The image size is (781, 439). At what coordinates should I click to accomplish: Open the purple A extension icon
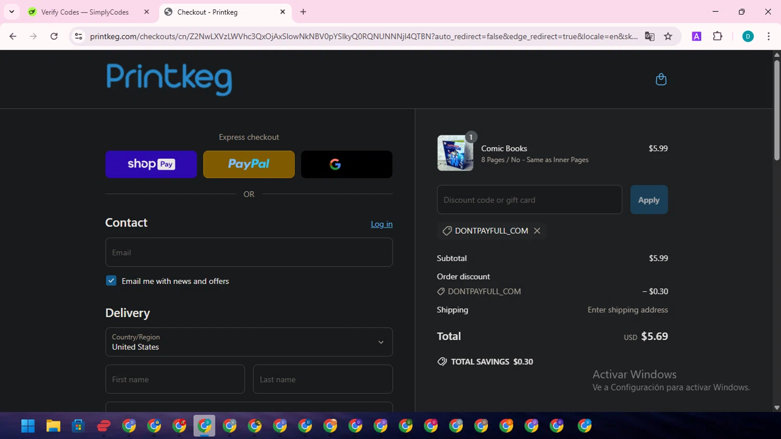(696, 36)
